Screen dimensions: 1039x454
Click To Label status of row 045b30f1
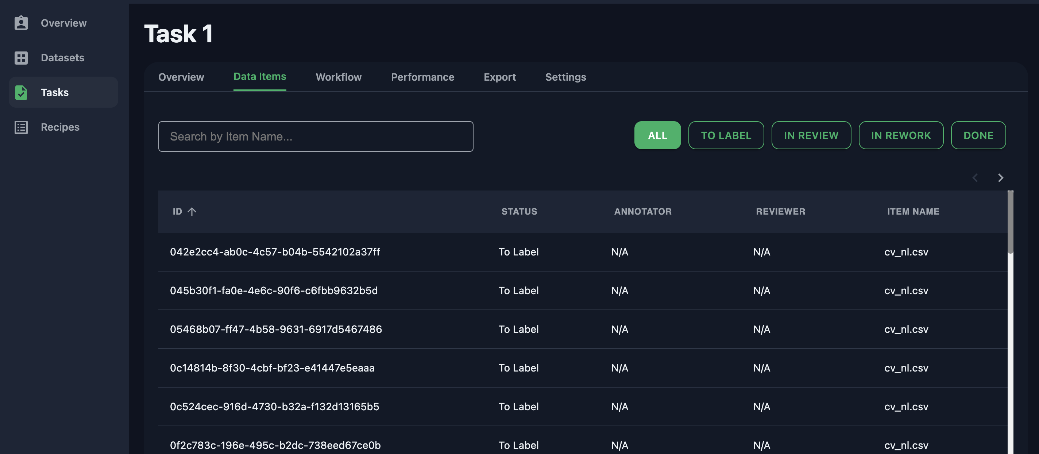pyautogui.click(x=518, y=291)
